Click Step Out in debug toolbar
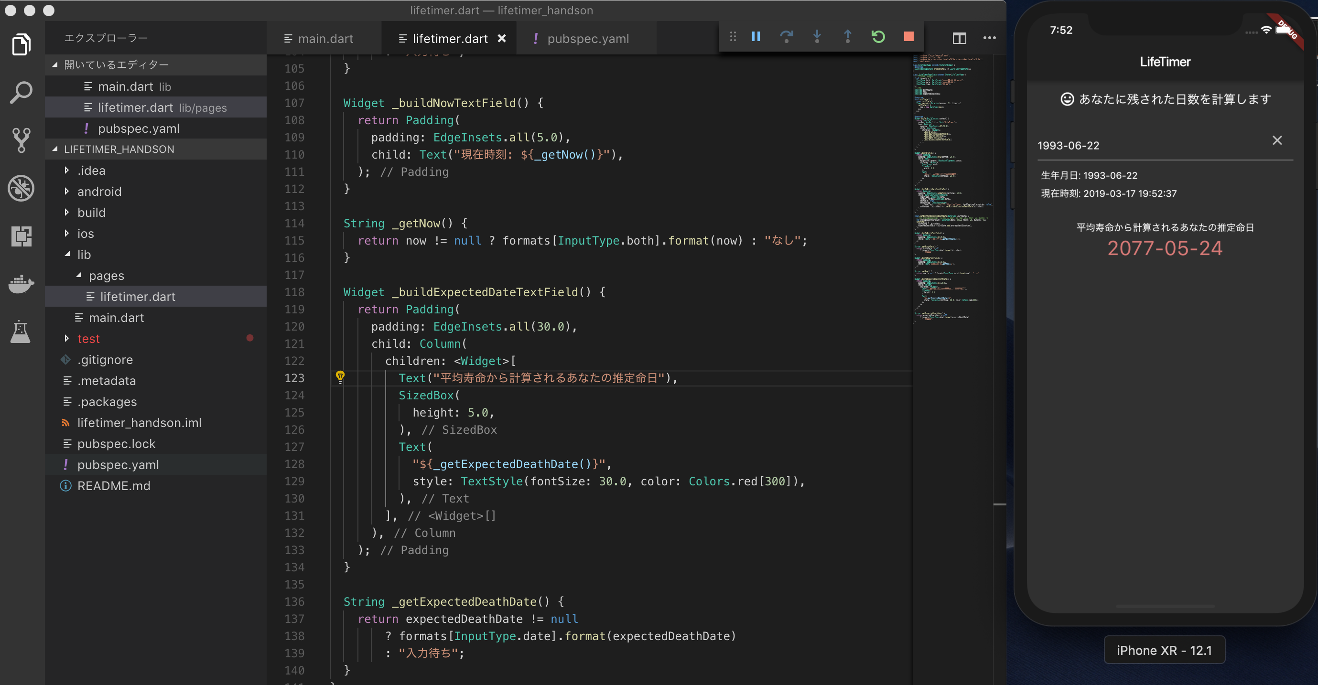 tap(848, 36)
